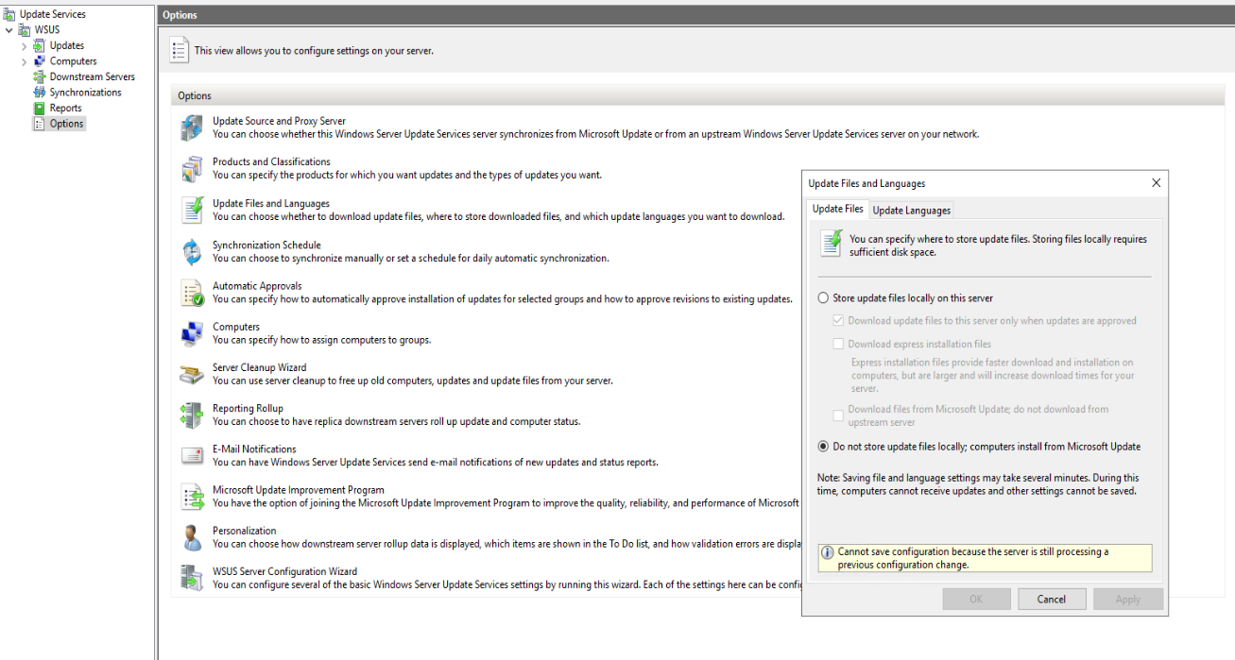This screenshot has width=1235, height=660.
Task: Select Synchronizations in the navigation tree
Action: click(x=85, y=93)
